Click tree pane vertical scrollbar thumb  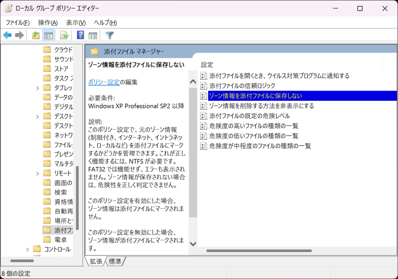coord(77,198)
